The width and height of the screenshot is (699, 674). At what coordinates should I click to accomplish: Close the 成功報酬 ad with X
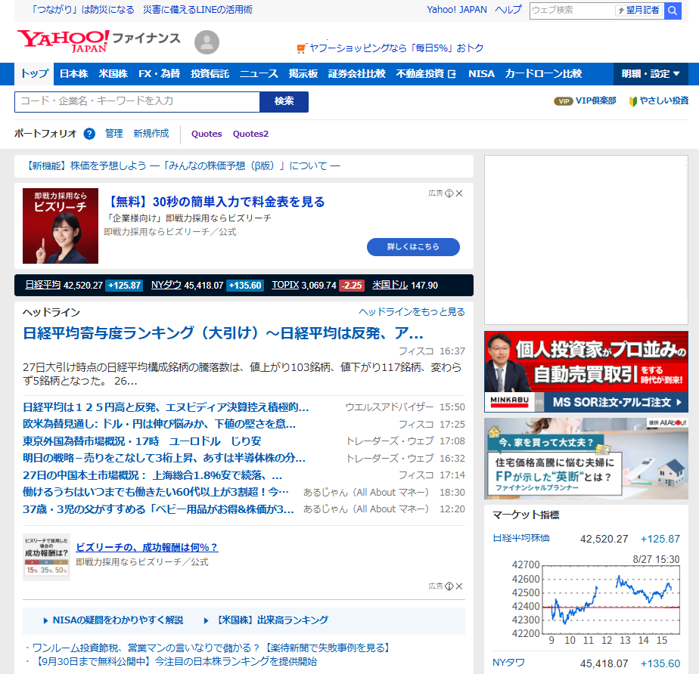click(x=459, y=586)
